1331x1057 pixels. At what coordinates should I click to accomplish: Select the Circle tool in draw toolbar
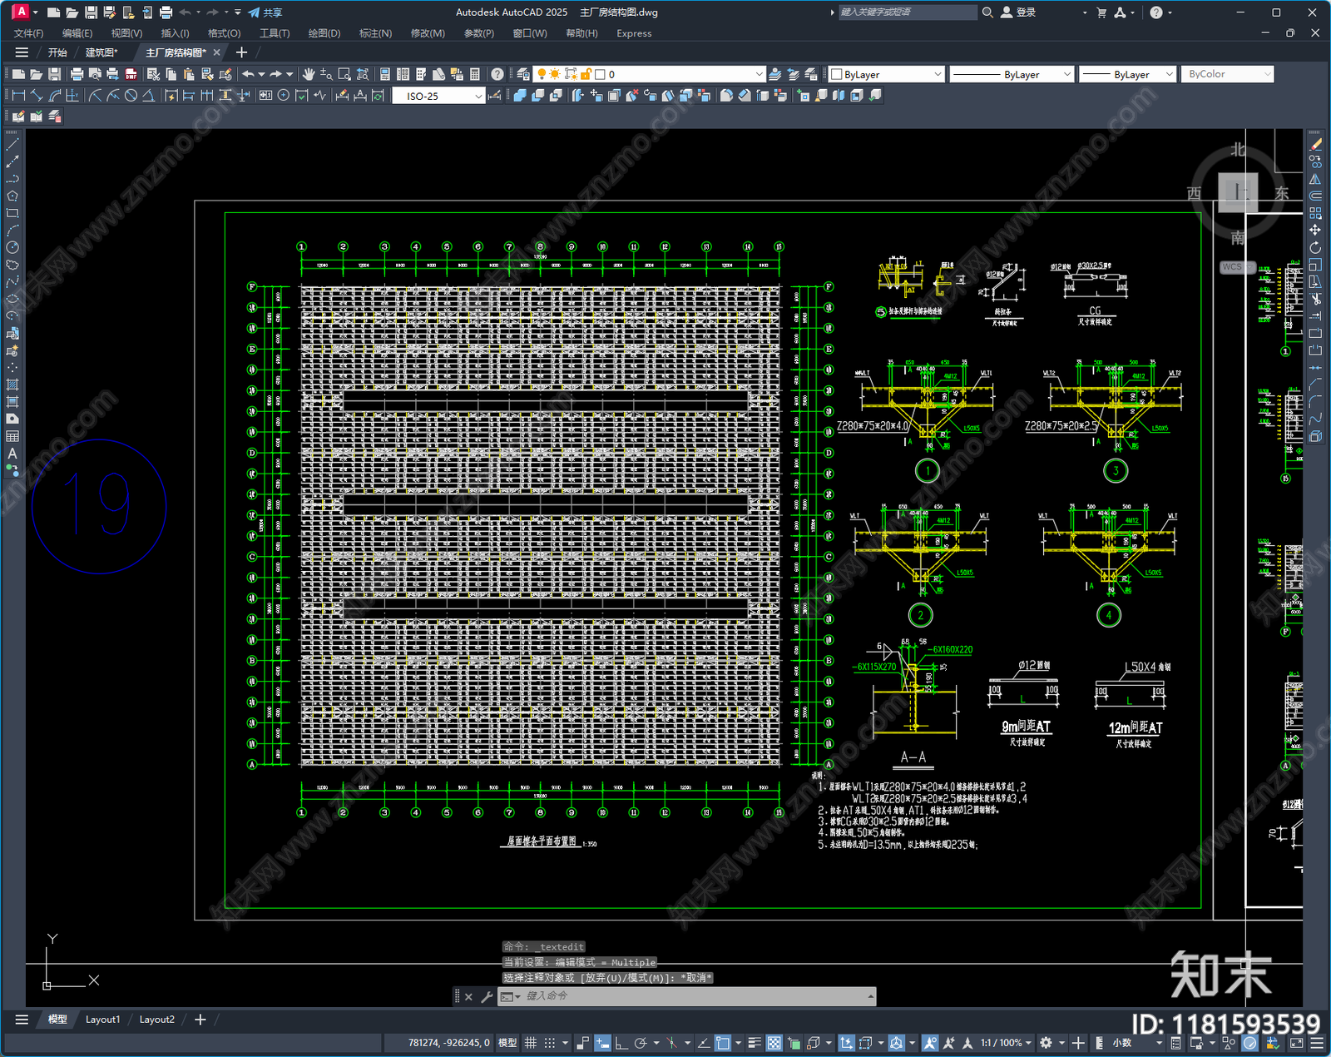tap(12, 247)
